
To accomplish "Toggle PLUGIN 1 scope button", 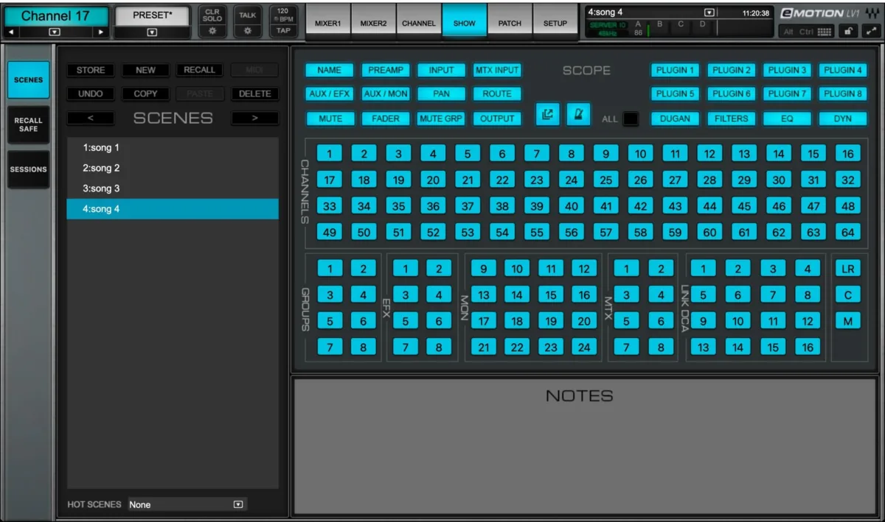I will tap(675, 71).
